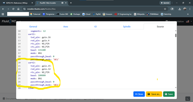Click 'baud: 100000' line

(x=38, y=75)
